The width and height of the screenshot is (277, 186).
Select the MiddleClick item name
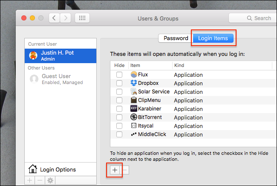click(x=152, y=134)
